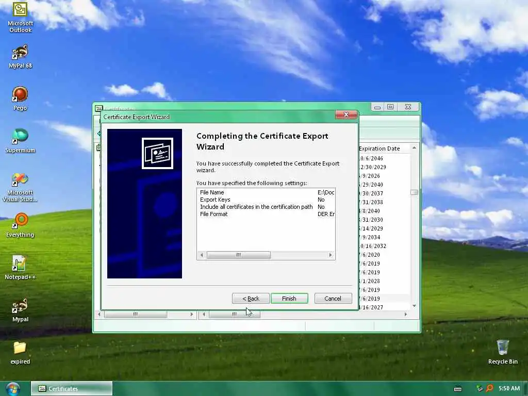Image resolution: width=528 pixels, height=396 pixels.
Task: Select the 12/30/2029 expiration date row
Action: pyautogui.click(x=373, y=167)
